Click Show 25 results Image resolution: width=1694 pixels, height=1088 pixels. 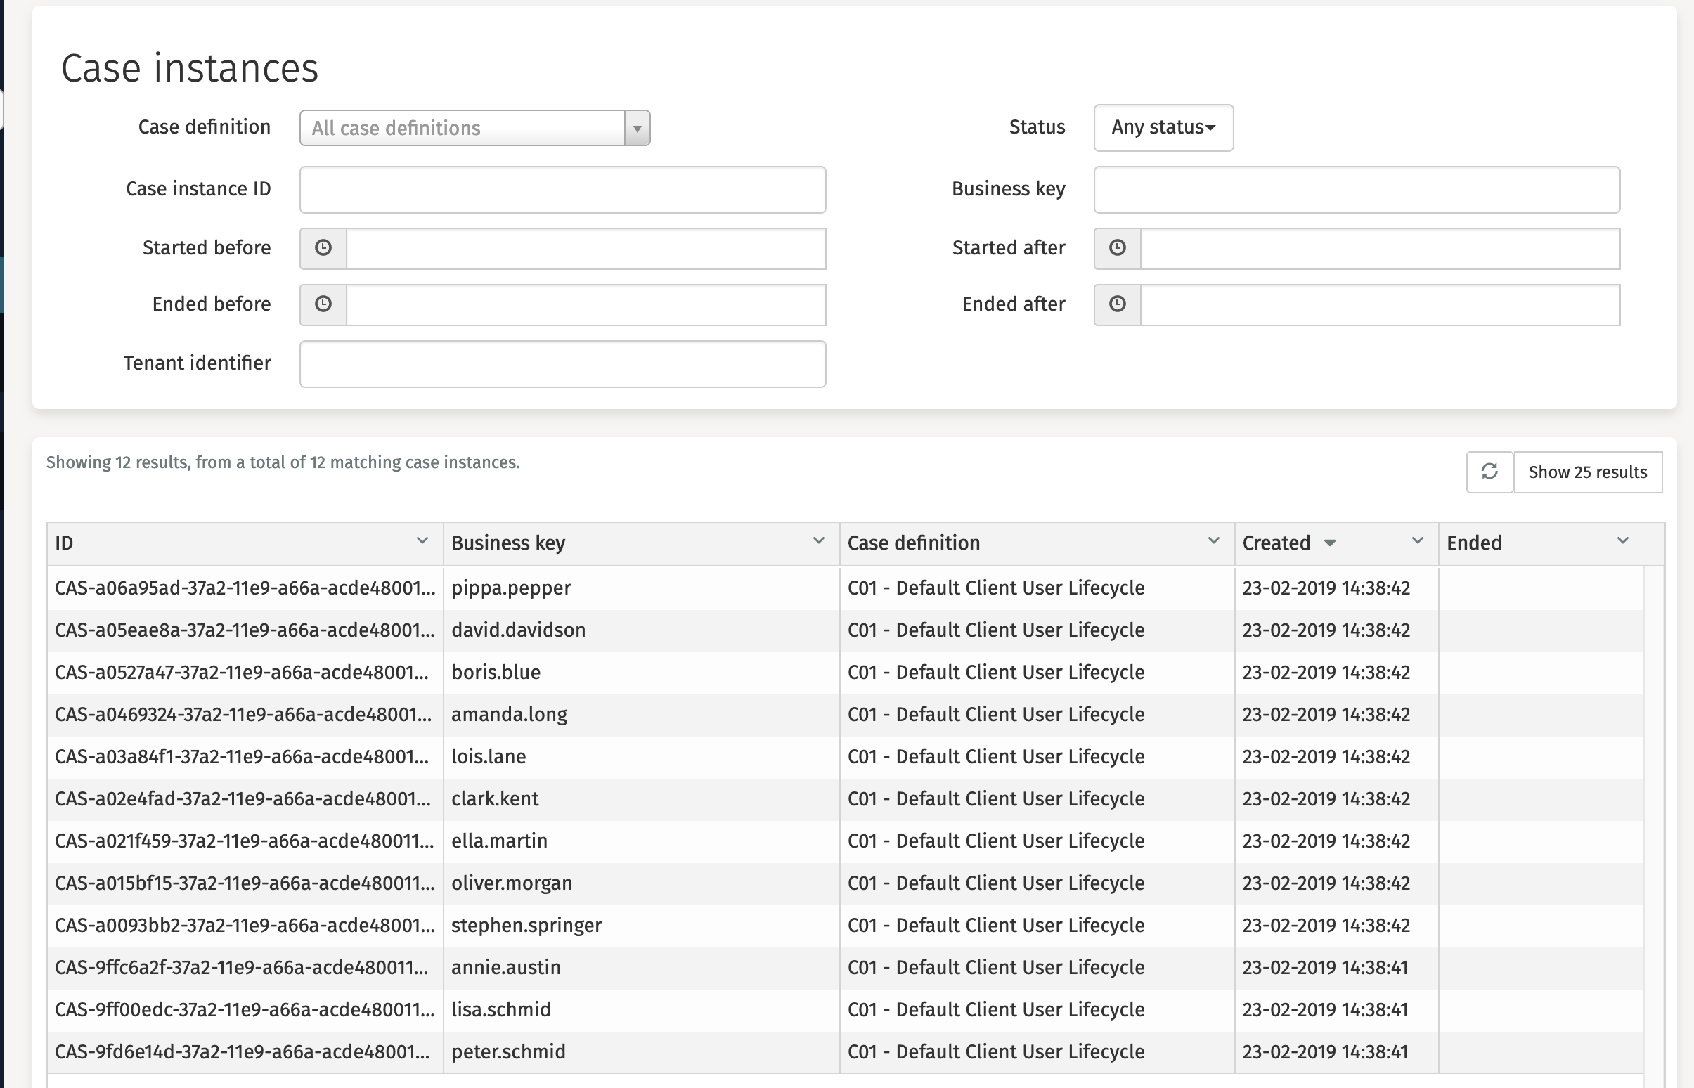tap(1588, 472)
